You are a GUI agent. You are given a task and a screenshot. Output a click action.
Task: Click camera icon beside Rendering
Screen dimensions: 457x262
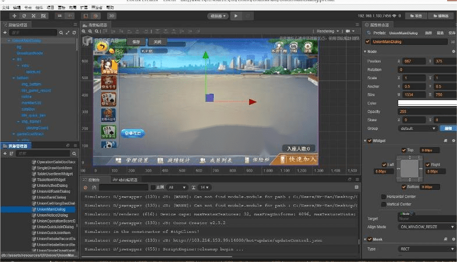pyautogui.click(x=348, y=31)
